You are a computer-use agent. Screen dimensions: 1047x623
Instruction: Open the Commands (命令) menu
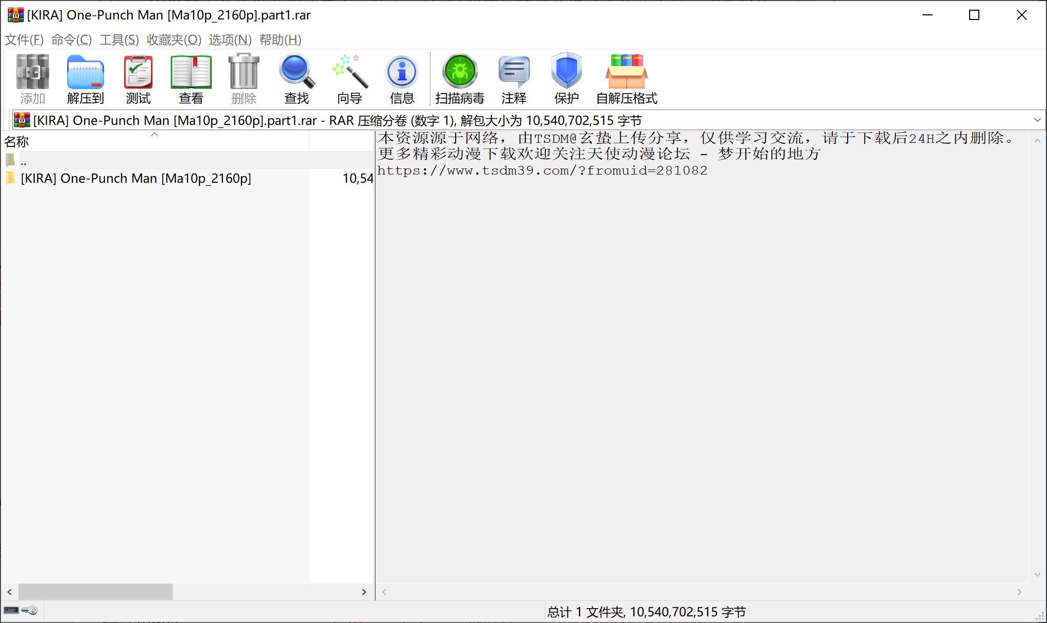(71, 40)
